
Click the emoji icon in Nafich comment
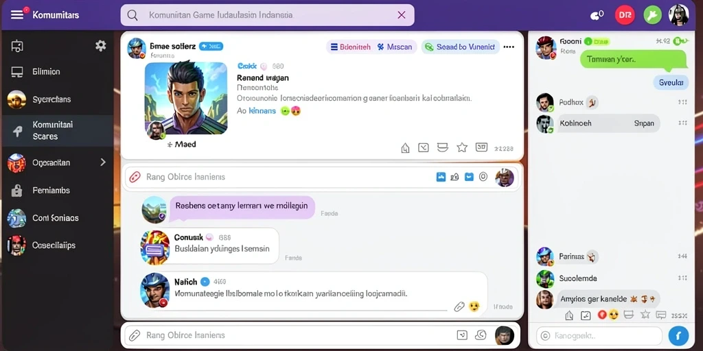(474, 306)
